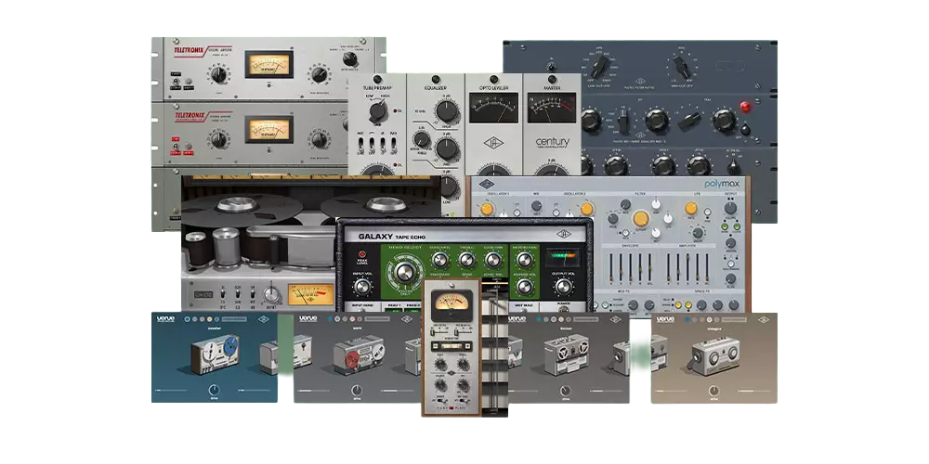
Task: Click the Century Equalizer High band knob
Action: click(444, 111)
